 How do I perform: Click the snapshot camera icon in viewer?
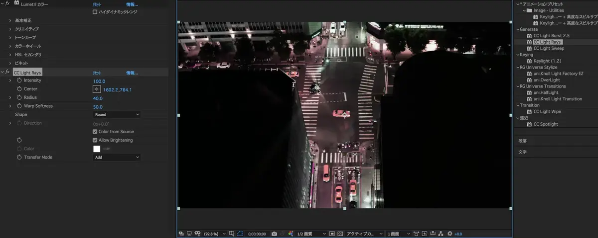coord(274,234)
